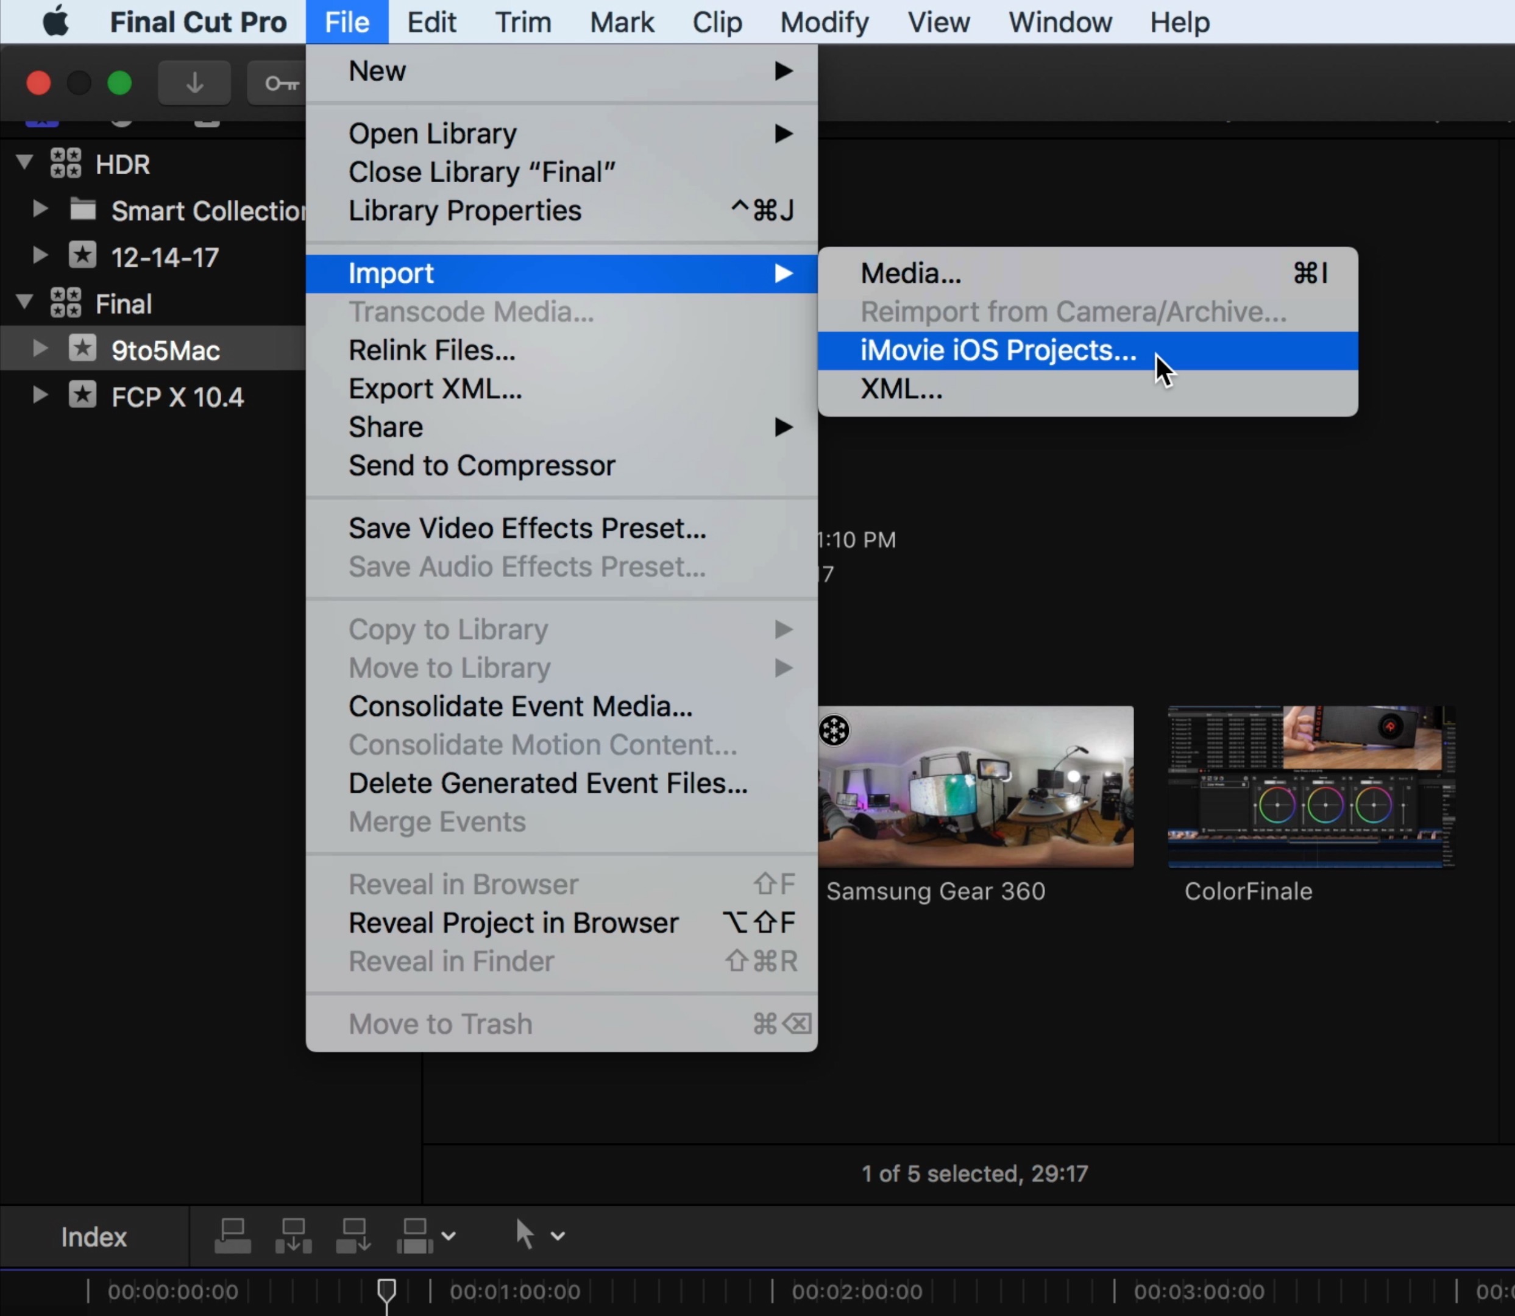The height and width of the screenshot is (1316, 1515).
Task: Click the Index button
Action: [94, 1237]
